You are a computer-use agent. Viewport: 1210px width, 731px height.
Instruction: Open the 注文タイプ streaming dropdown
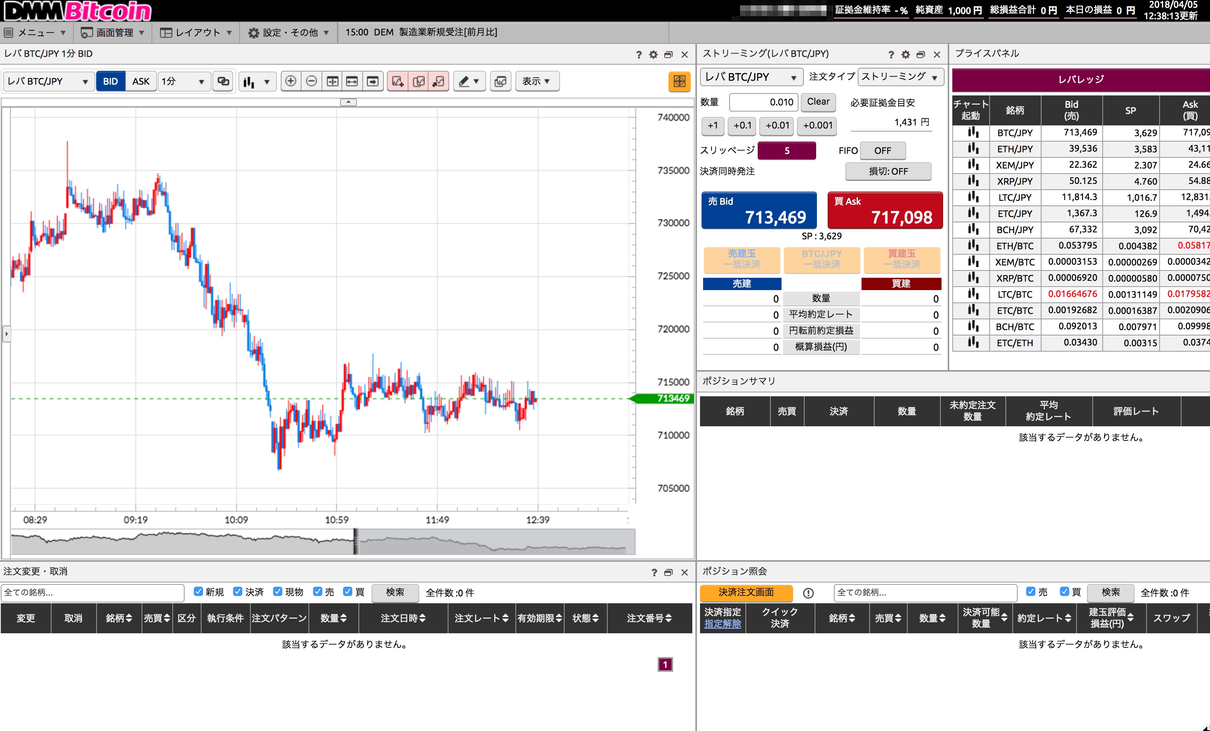[901, 77]
